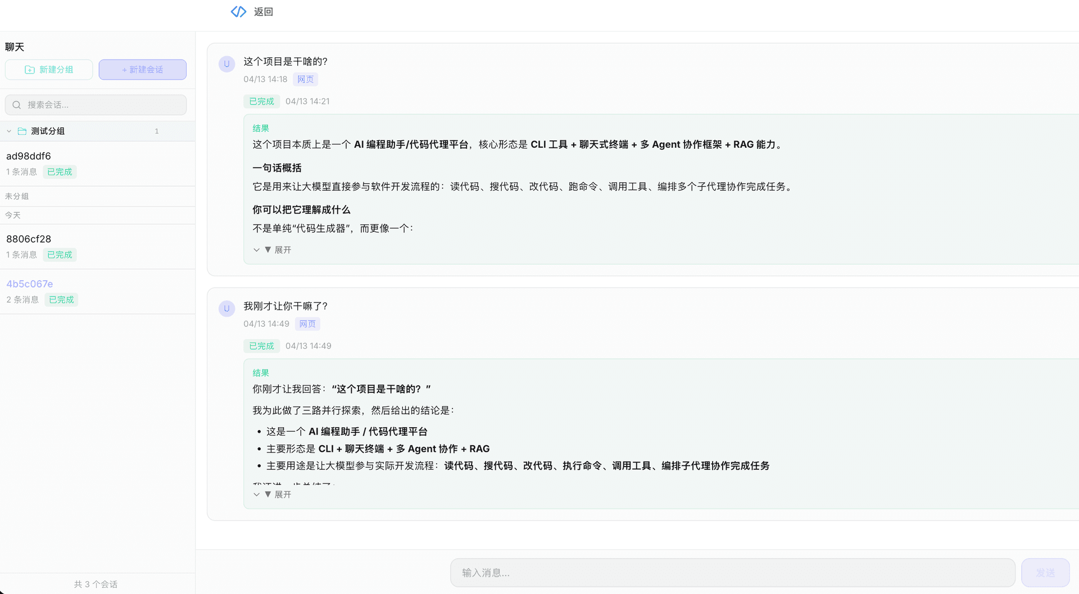1079x594 pixels.
Task: Click the search magnifier icon
Action: click(16, 104)
